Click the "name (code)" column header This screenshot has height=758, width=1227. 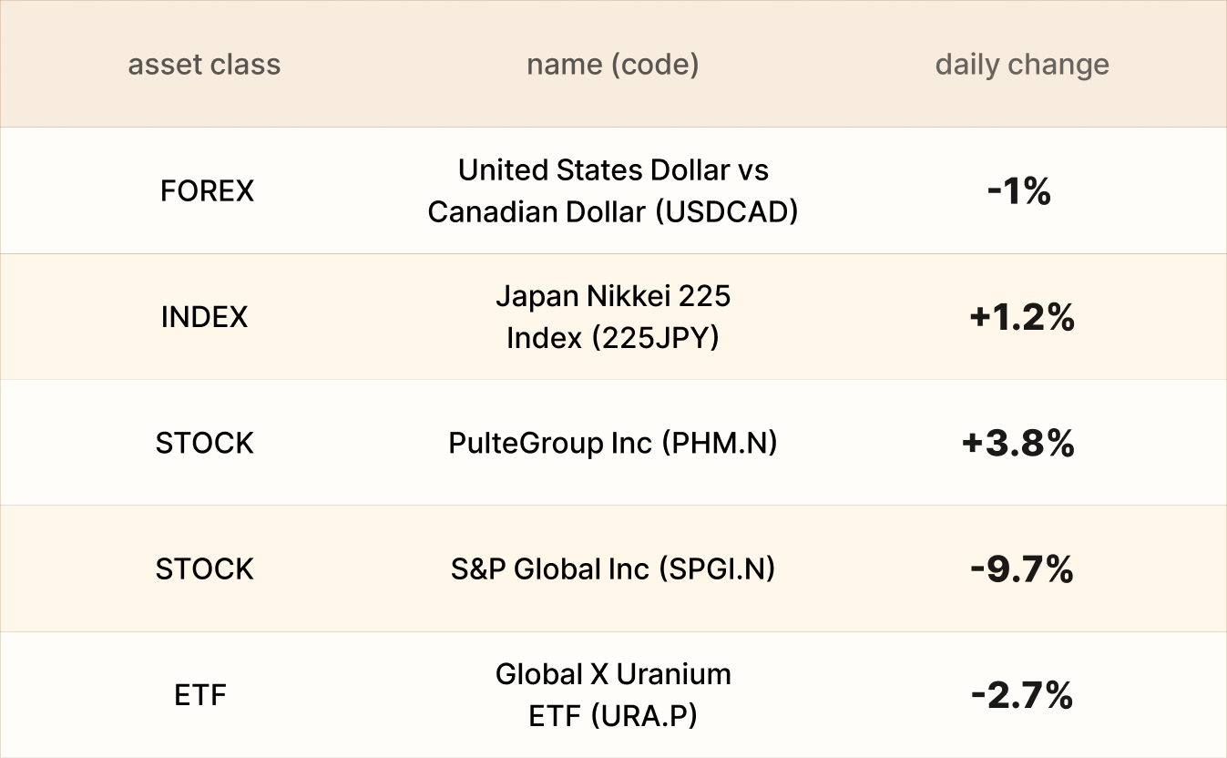coord(612,65)
